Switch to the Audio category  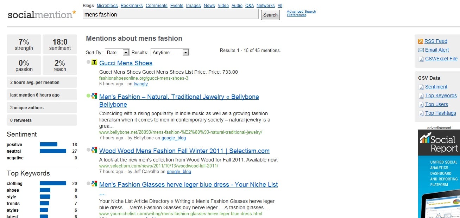[x=237, y=6]
